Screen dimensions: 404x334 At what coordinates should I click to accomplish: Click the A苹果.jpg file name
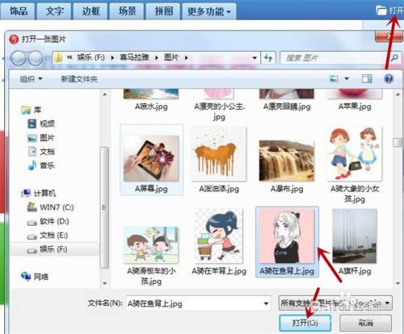(355, 106)
